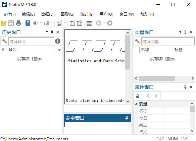
Task: Click the 'more' down-arrow circle icon
Action: (x=99, y=23)
